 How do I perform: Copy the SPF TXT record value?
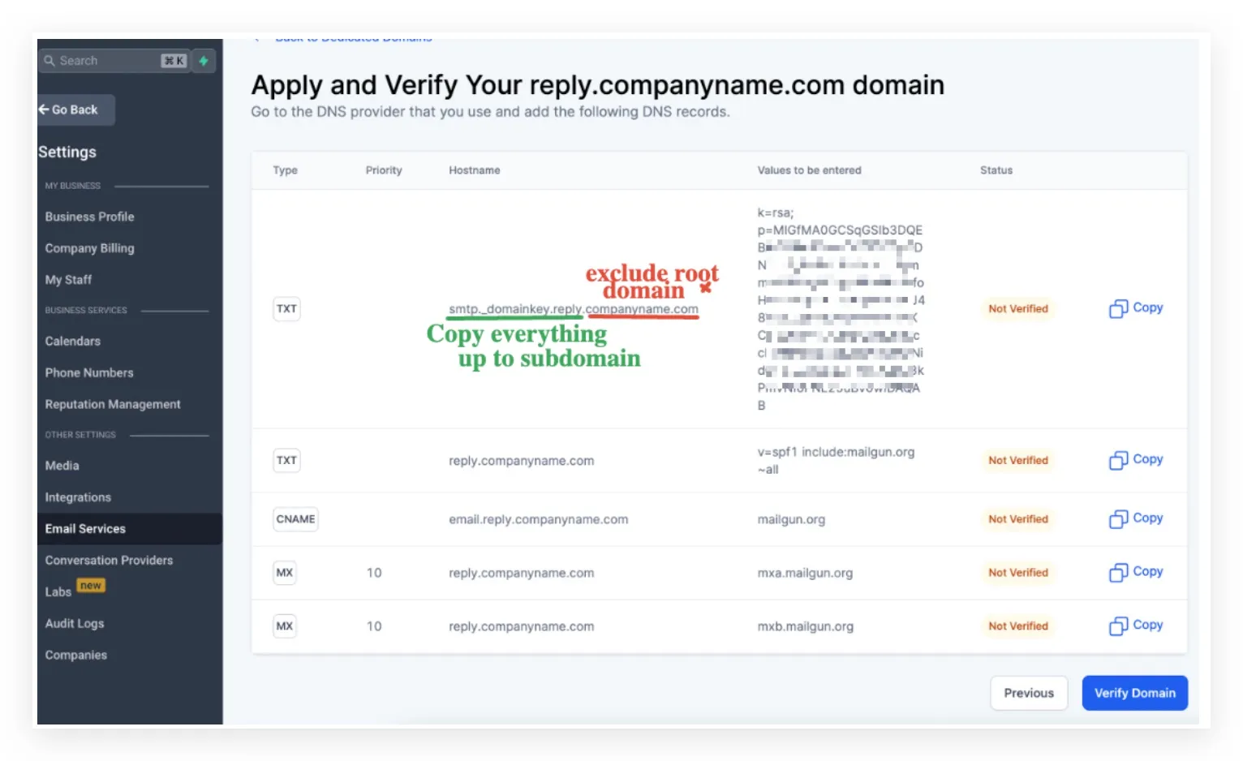1136,460
